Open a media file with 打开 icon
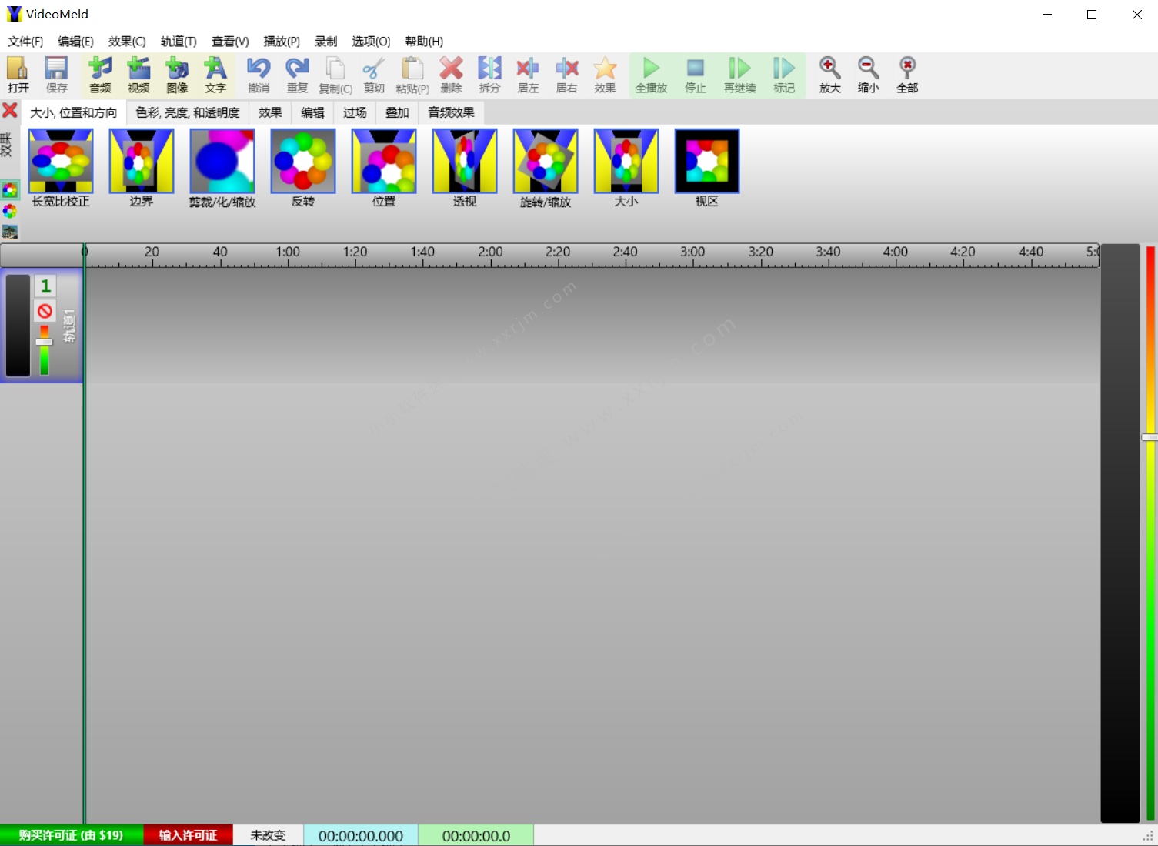1158x846 pixels. pos(18,75)
